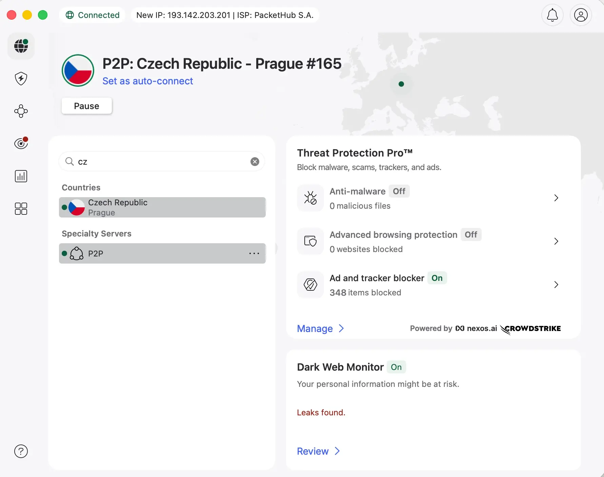This screenshot has width=604, height=477.
Task: Click the help question mark icon
Action: click(x=21, y=451)
